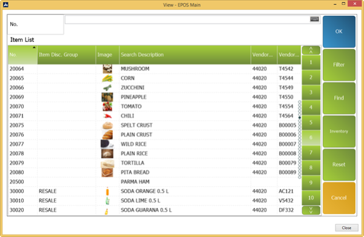364x237 pixels.
Task: Open the Inventory button
Action: [339, 132]
